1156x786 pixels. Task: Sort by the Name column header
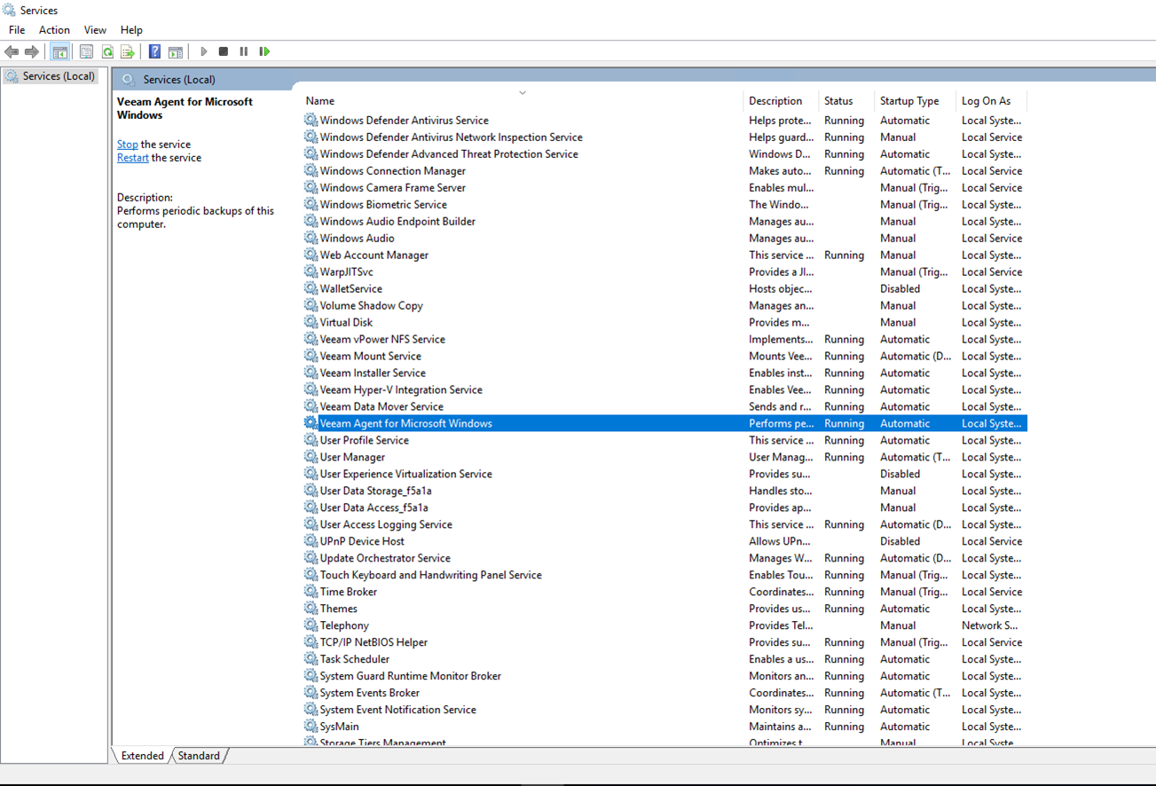pos(522,101)
